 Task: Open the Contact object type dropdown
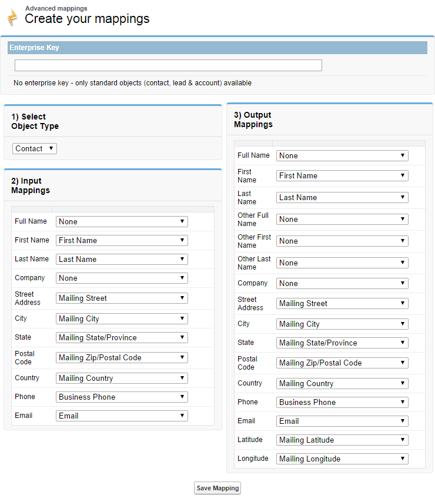coord(35,148)
